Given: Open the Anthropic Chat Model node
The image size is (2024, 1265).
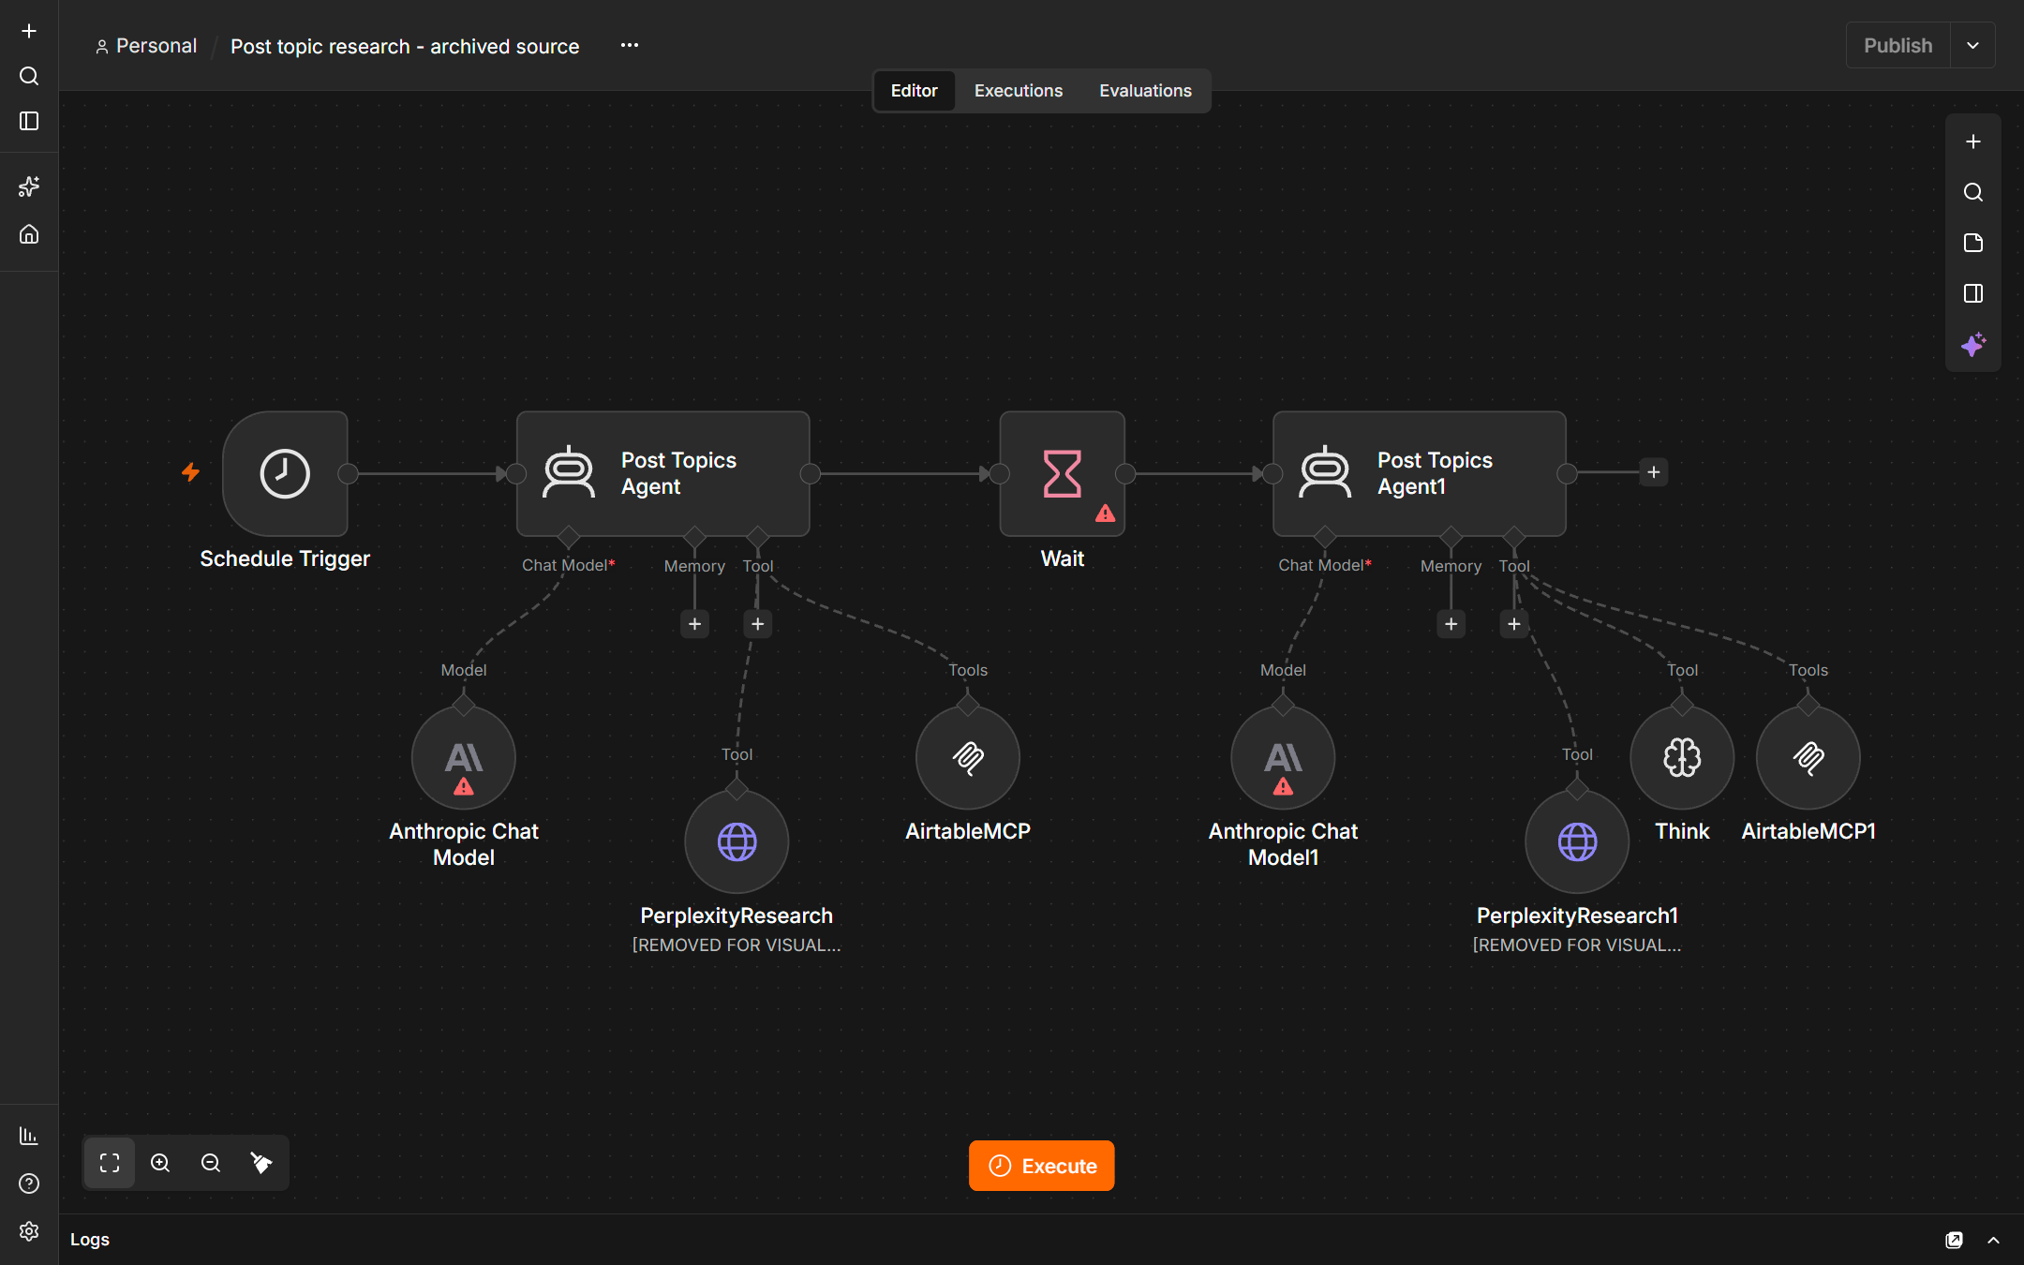Looking at the screenshot, I should pos(464,757).
